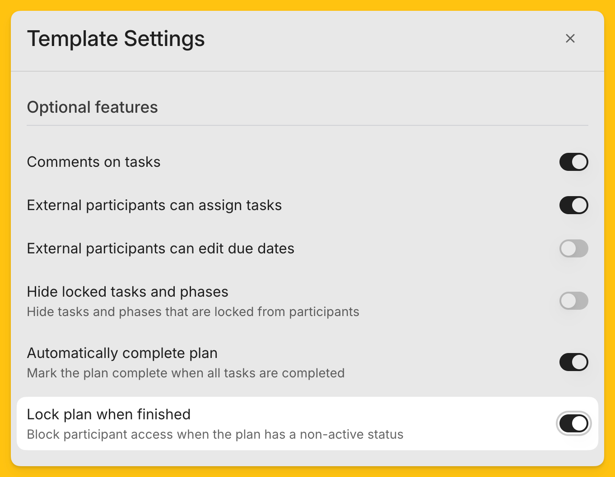Click Block participant access description text
The width and height of the screenshot is (615, 477).
coord(215,434)
